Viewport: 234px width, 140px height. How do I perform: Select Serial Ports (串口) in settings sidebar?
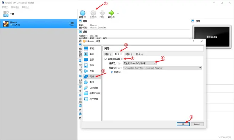[x=92, y=82]
